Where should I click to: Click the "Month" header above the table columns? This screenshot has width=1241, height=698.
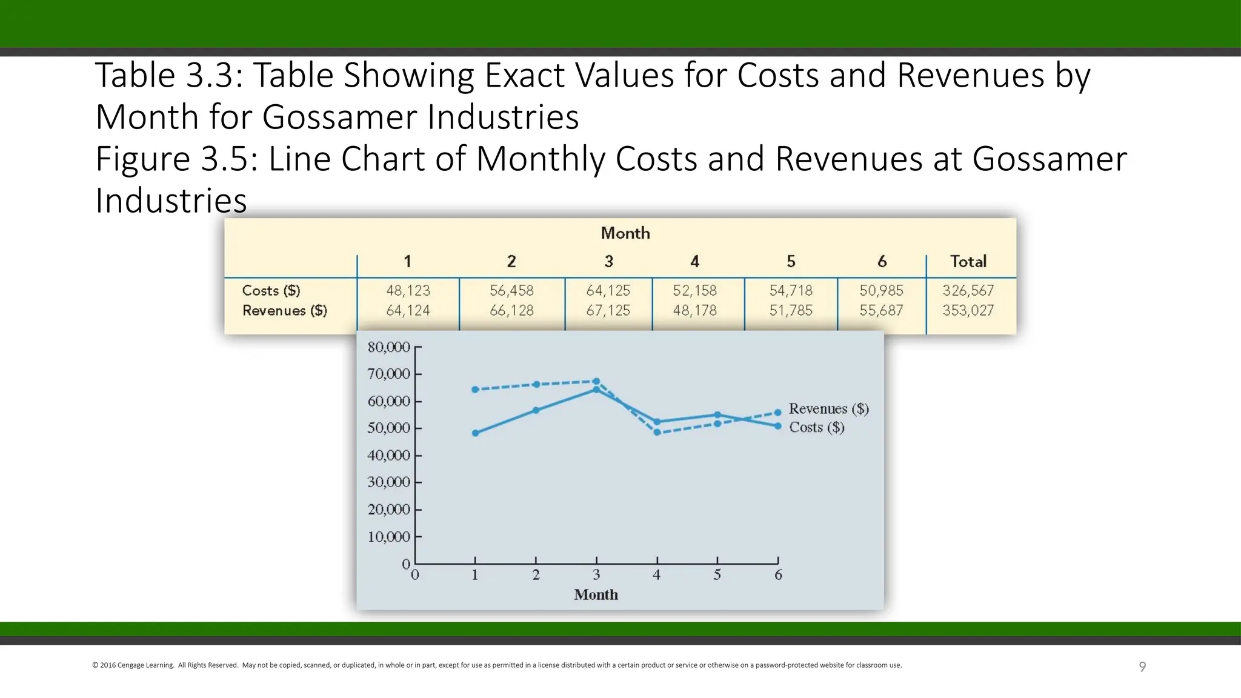click(625, 233)
